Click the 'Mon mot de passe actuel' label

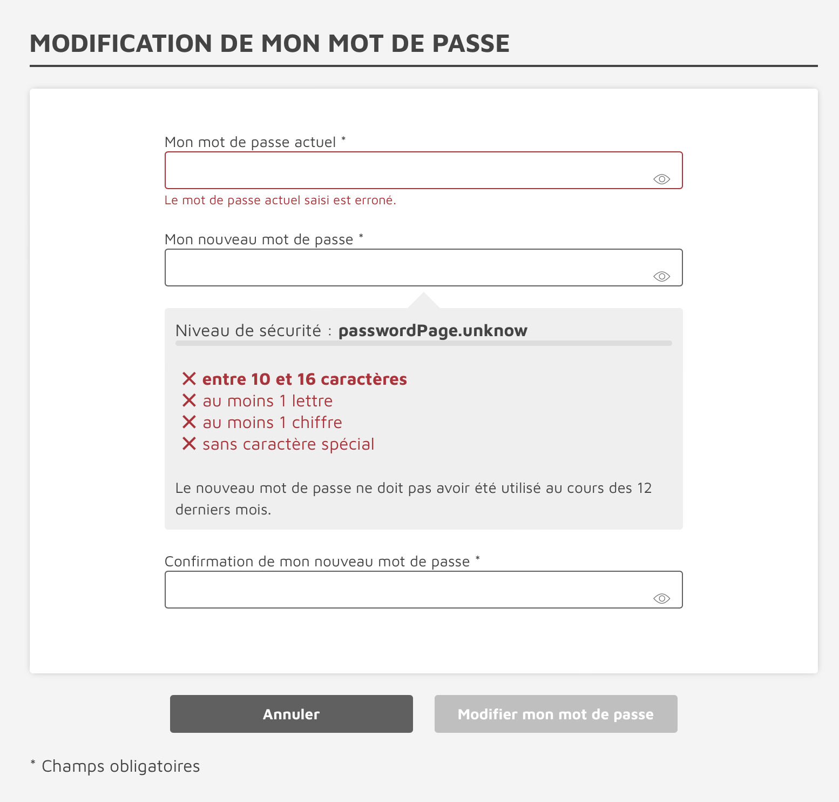click(x=250, y=142)
